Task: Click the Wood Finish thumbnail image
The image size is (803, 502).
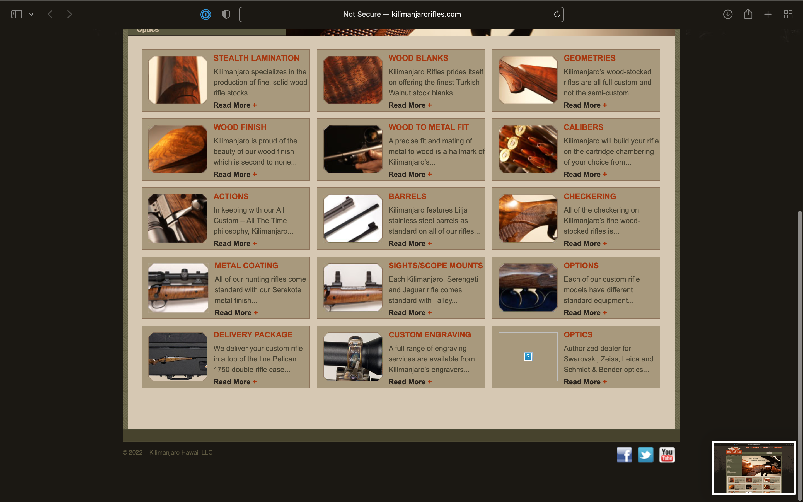Action: click(178, 149)
